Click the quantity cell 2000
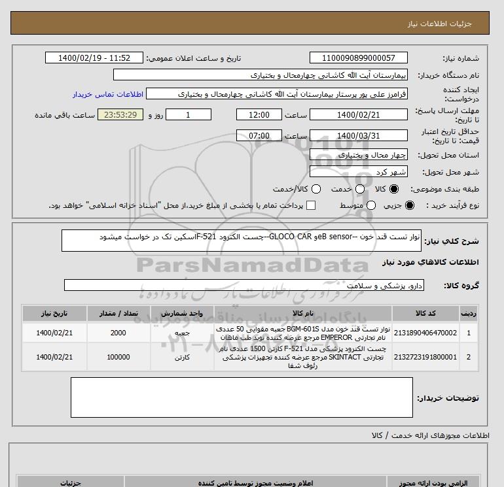Screen dimensions: 504x487 118,333
